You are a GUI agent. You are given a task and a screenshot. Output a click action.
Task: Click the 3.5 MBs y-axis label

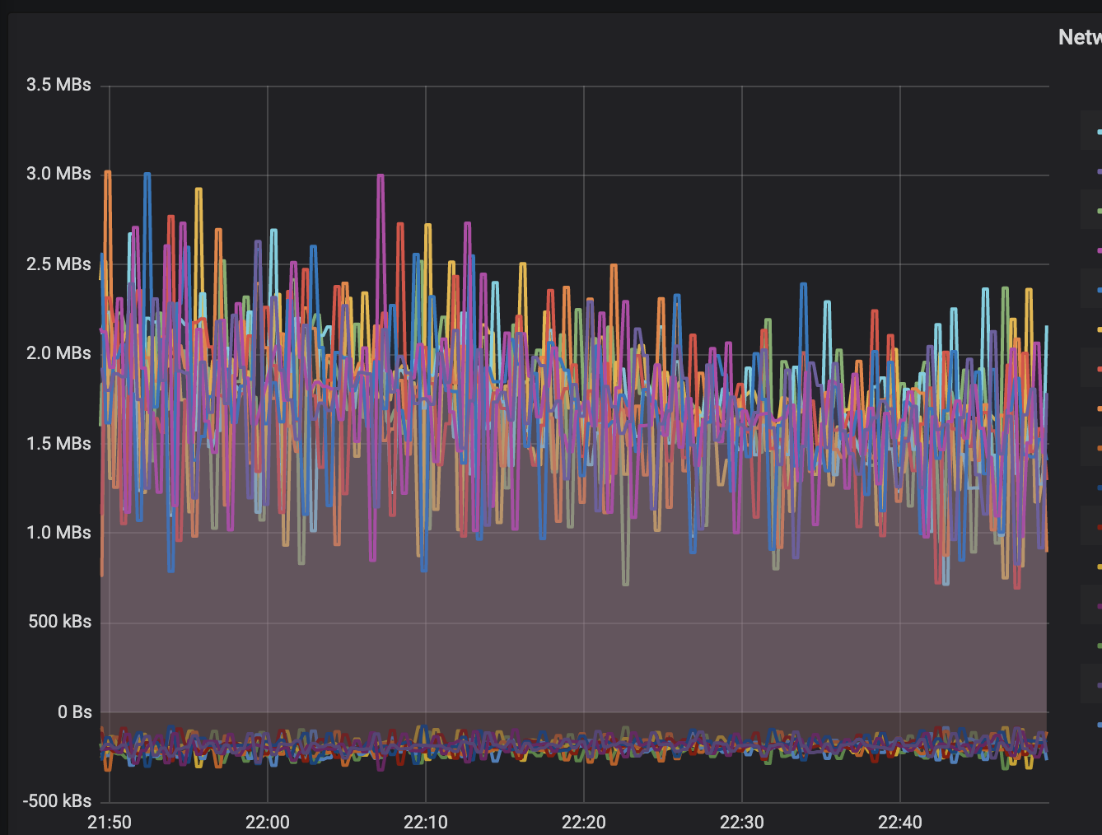58,85
